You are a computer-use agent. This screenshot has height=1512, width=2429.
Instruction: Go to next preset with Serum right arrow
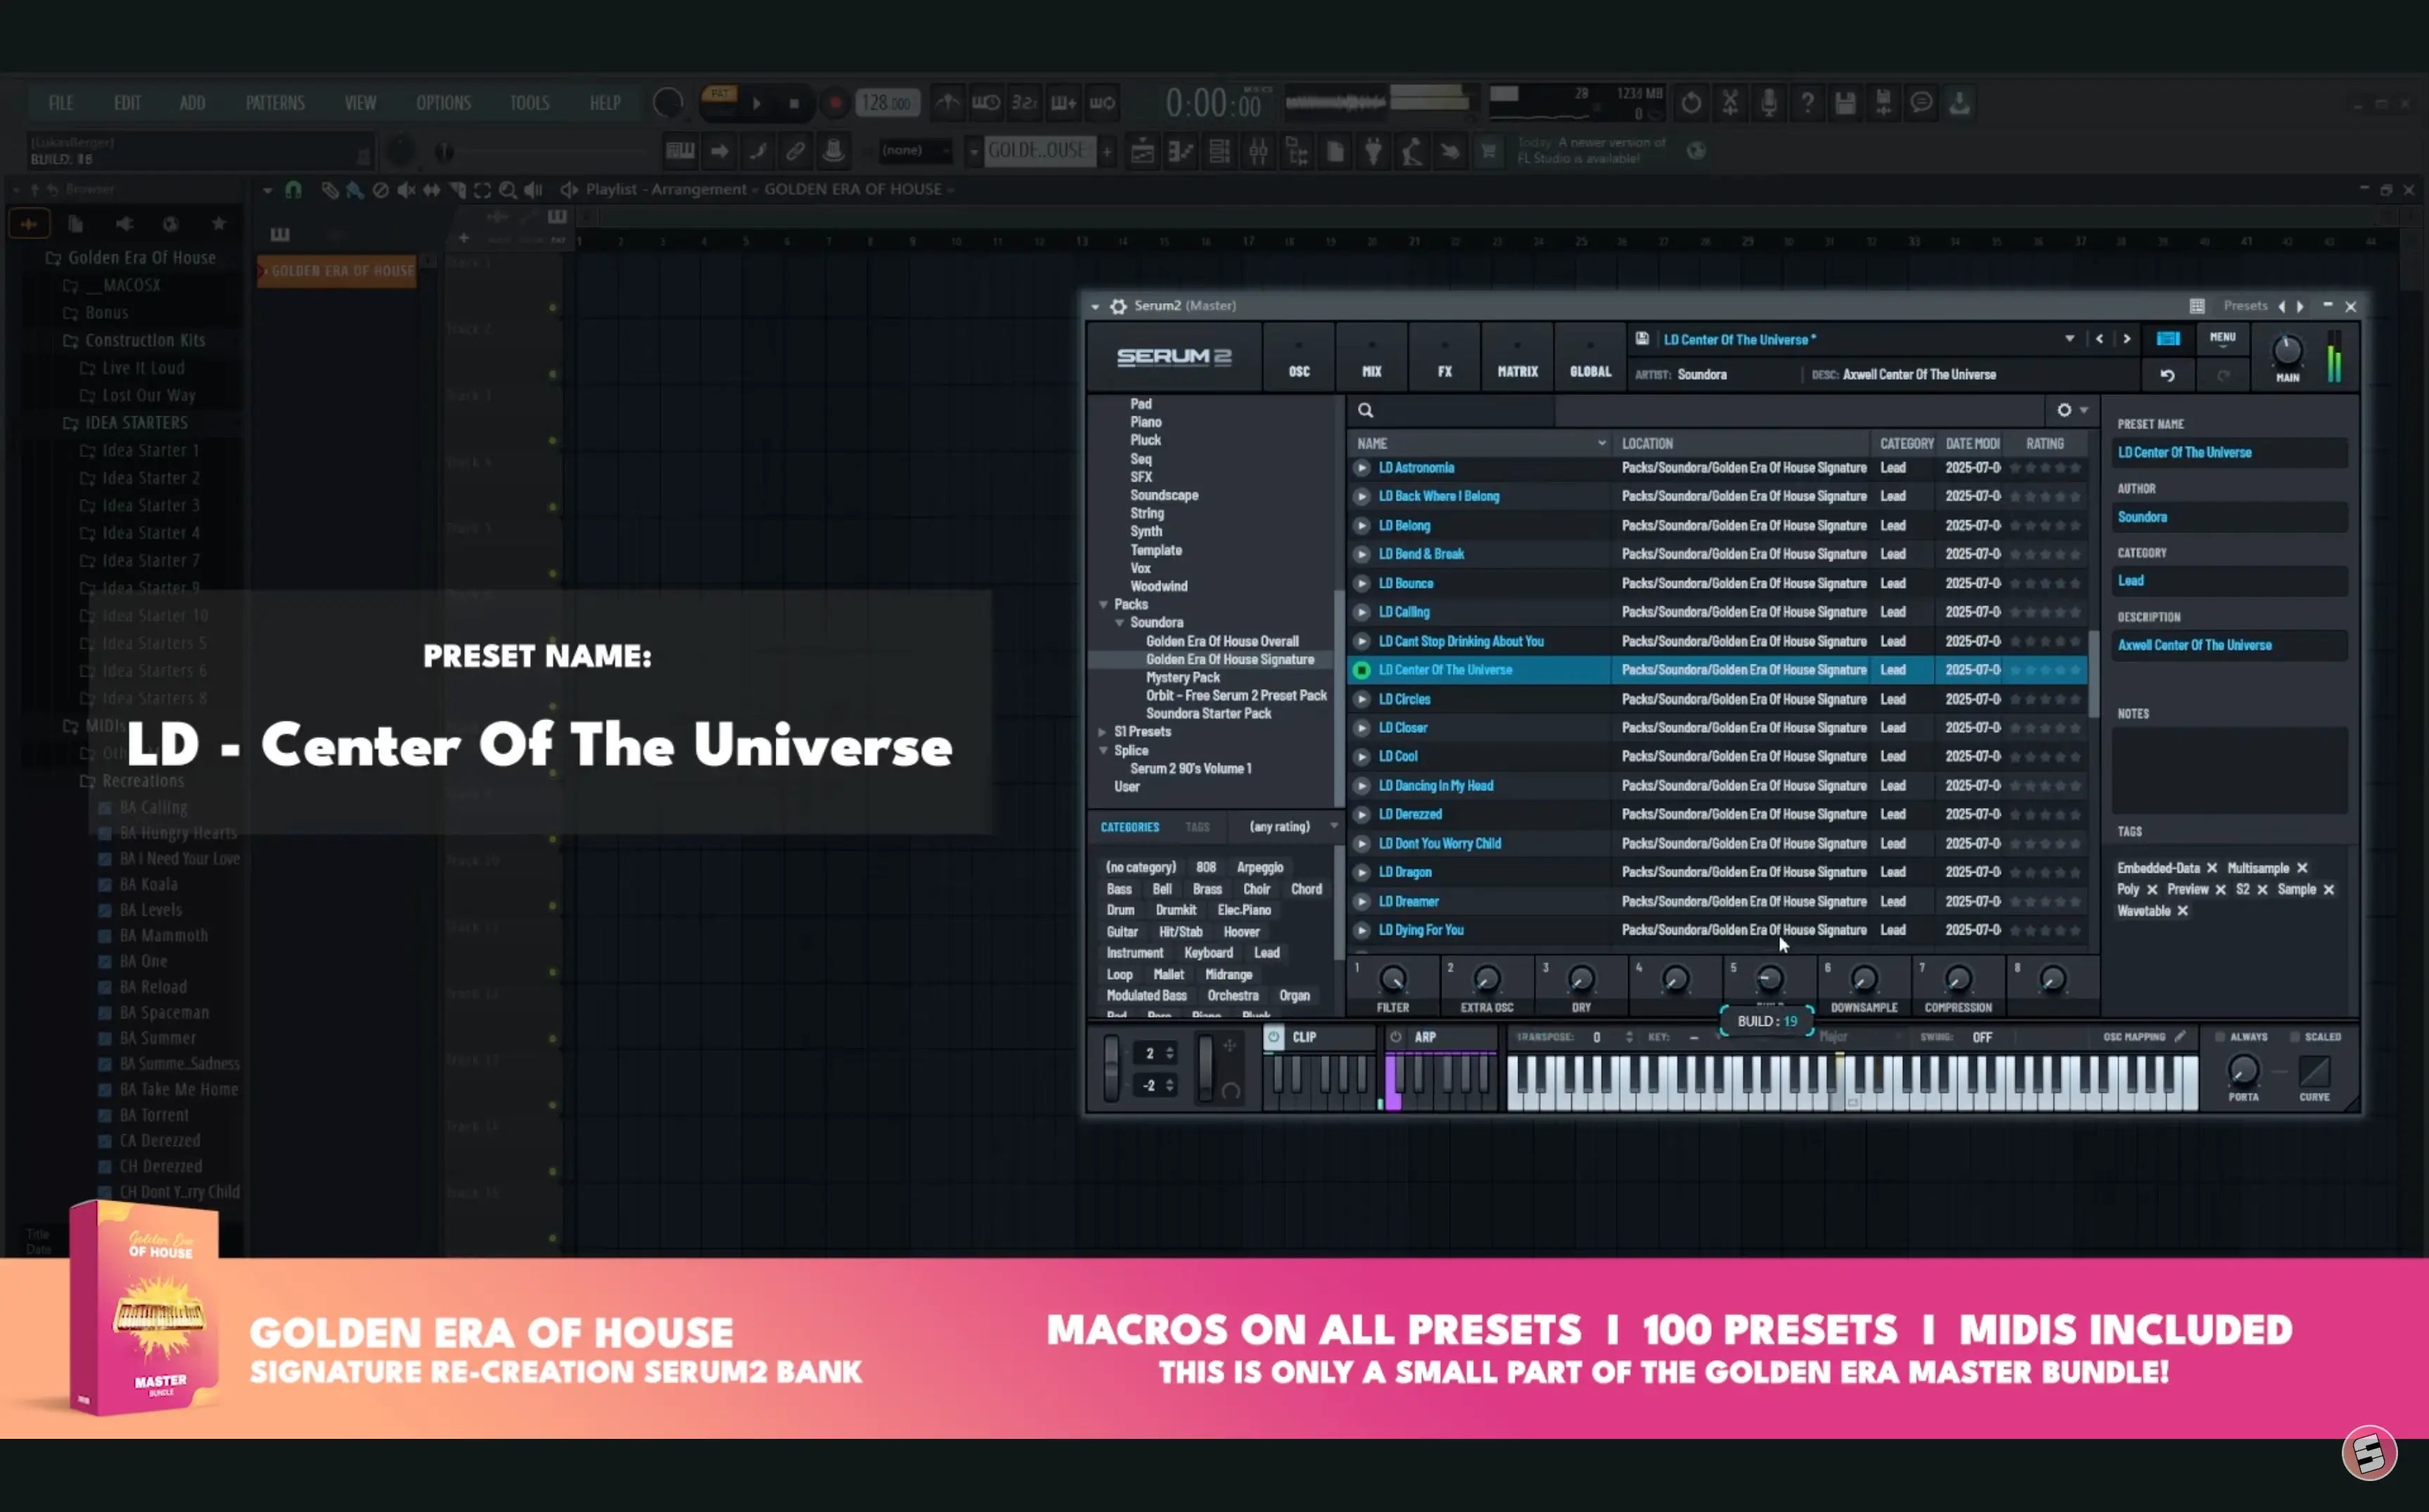[x=2126, y=339]
